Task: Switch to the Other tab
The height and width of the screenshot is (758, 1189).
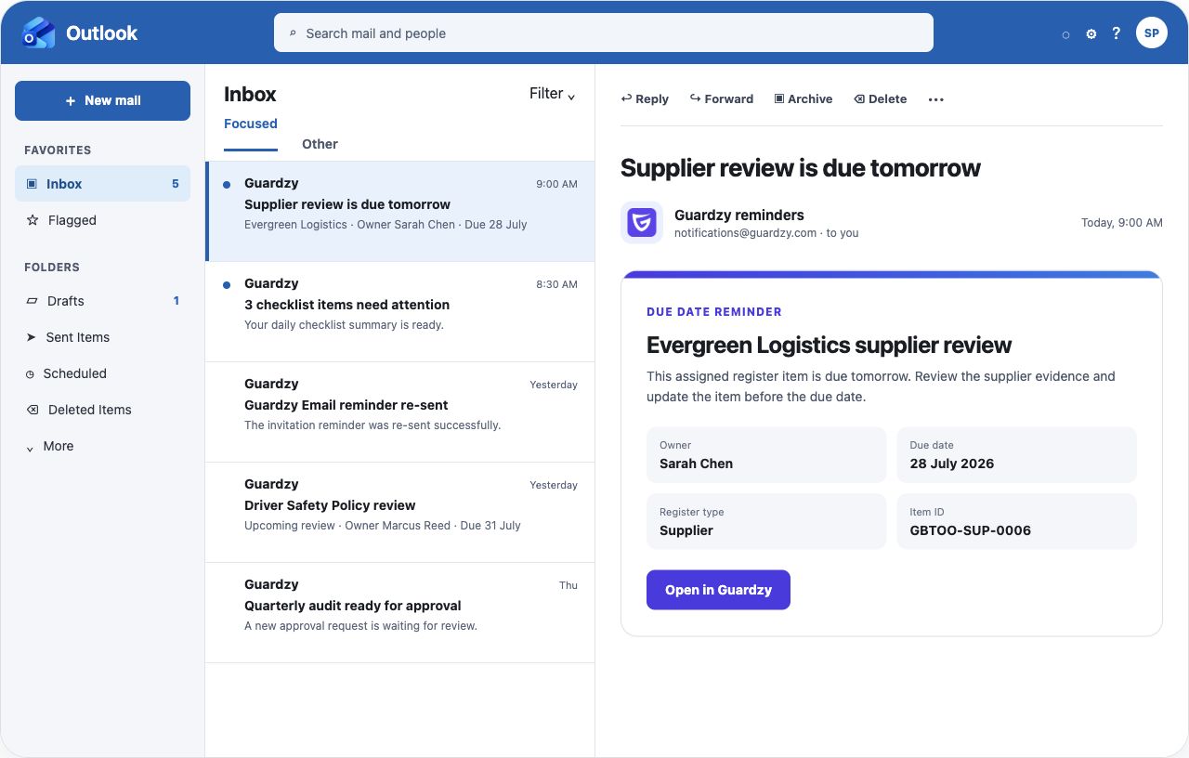Action: point(320,144)
